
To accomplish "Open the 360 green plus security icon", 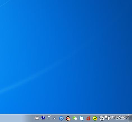I will pyautogui.click(x=95, y=118).
